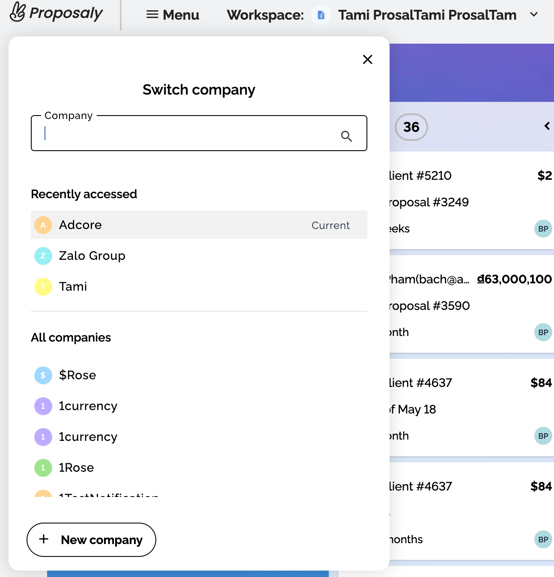Click the Workspace name Tami Prosal

427,15
